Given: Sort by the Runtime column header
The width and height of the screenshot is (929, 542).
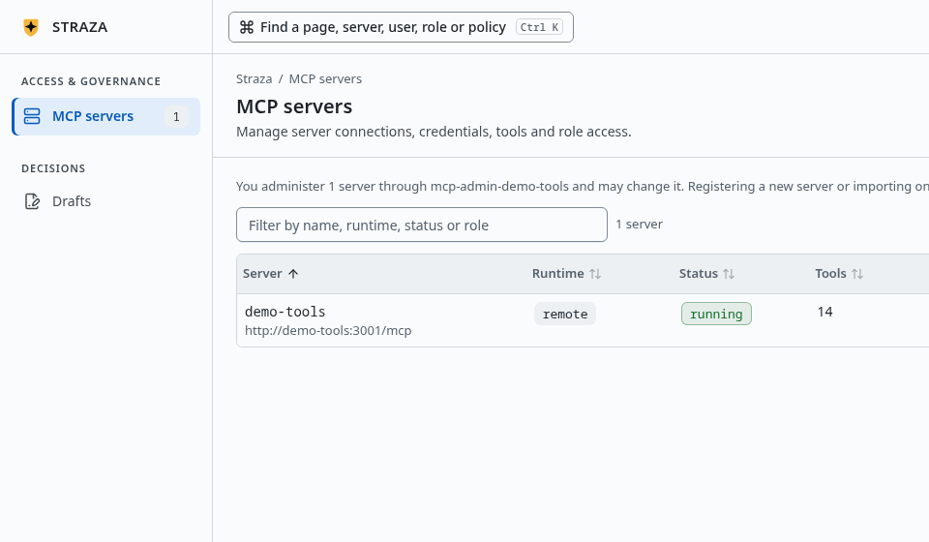Looking at the screenshot, I should [x=566, y=274].
